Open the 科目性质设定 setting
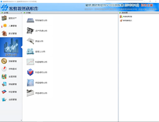 [126, 16]
